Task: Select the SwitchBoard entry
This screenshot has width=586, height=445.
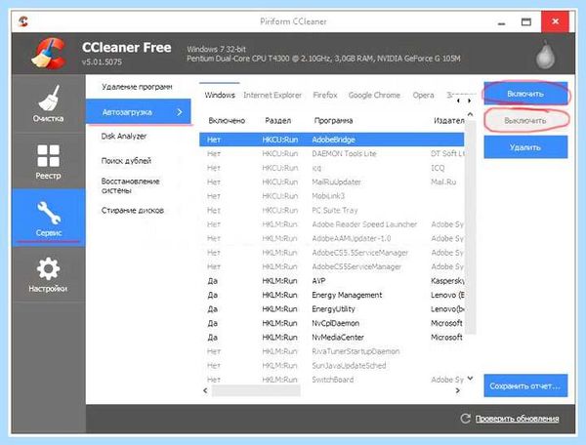Action: point(332,380)
